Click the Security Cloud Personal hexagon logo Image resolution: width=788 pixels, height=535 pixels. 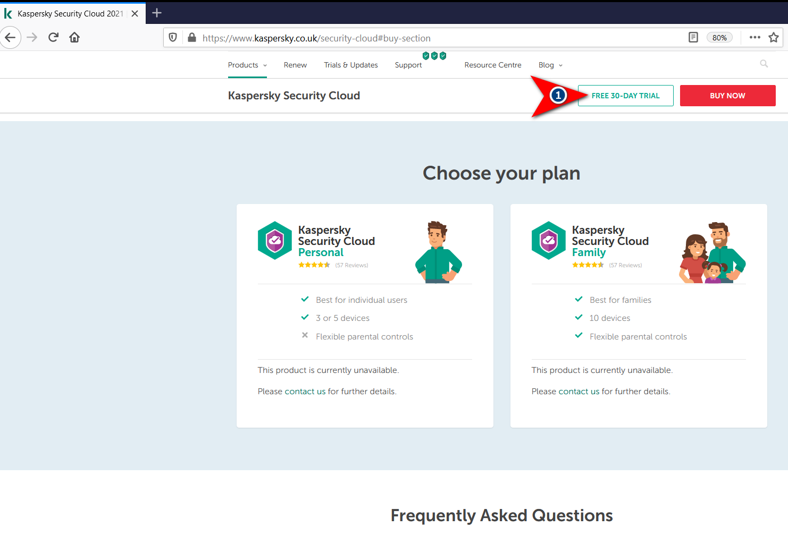(x=275, y=241)
